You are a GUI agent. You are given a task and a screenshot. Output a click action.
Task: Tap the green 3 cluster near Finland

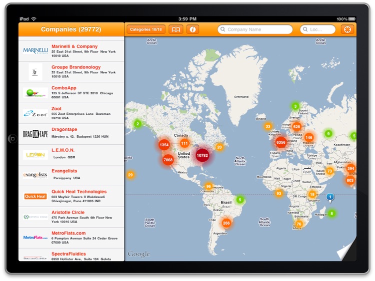[x=295, y=106]
